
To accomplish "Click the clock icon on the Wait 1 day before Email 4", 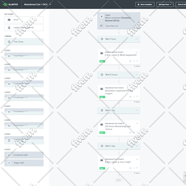I will pyautogui.click(x=102, y=146).
